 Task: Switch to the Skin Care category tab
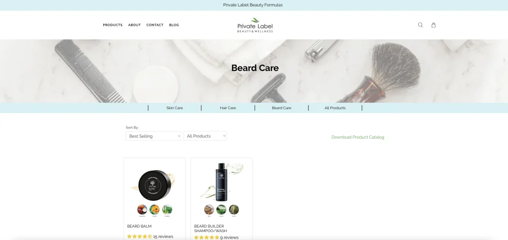pos(175,108)
